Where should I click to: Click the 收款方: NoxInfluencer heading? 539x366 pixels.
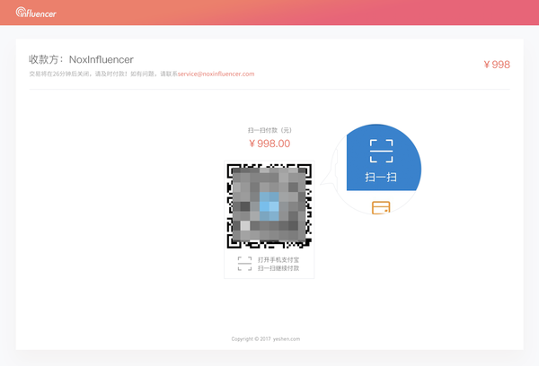point(81,59)
